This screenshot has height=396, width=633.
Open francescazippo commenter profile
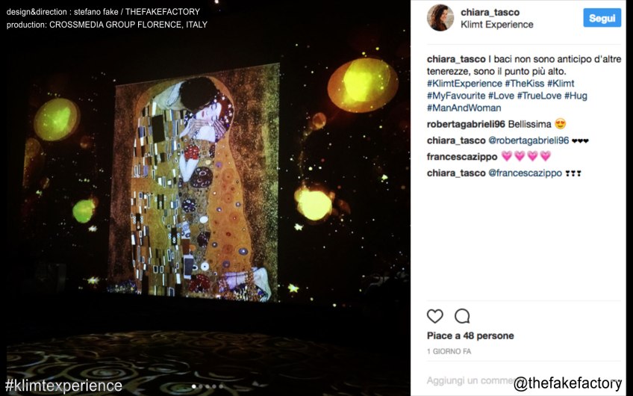coord(462,157)
